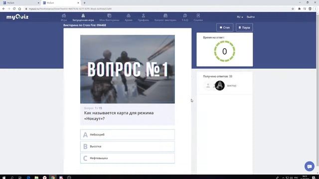Screen dimensions: 319x179
Task: Open Каталог викторин section
Action: (x=165, y=17)
